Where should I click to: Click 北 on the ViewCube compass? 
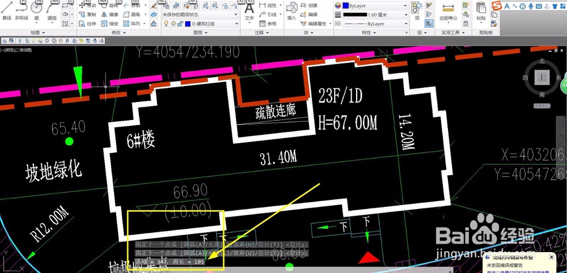click(541, 61)
